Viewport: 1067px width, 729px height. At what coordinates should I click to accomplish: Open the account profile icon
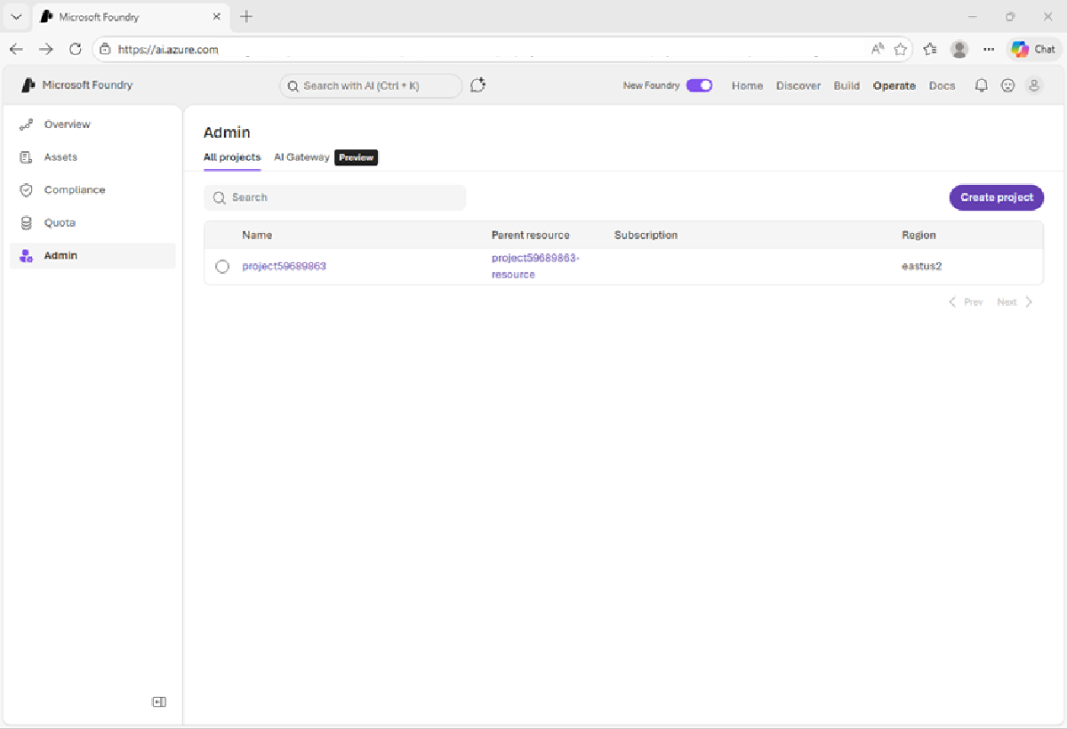1034,84
